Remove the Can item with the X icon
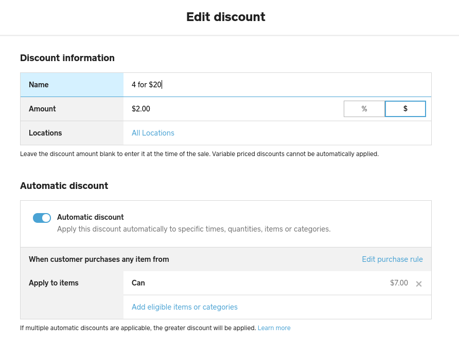Viewport: 459px width, 344px height. 419,284
